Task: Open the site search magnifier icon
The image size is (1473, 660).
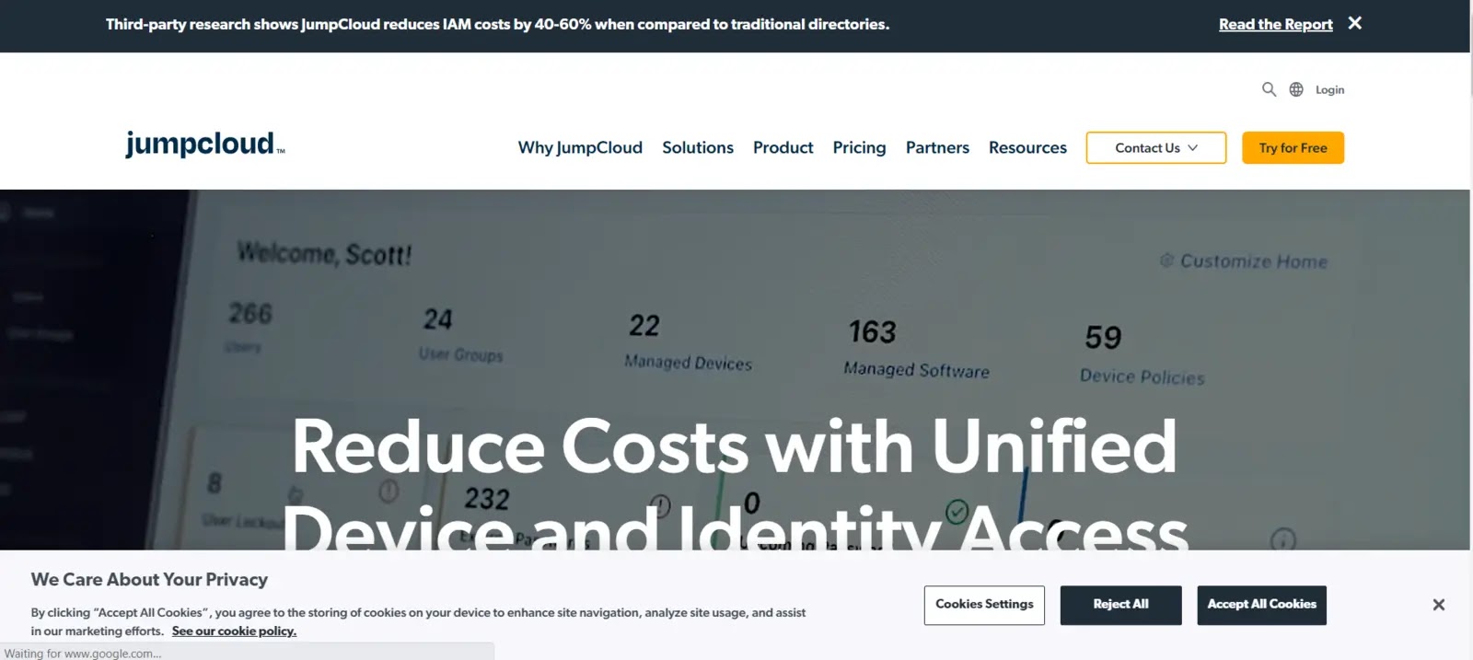Action: click(x=1269, y=89)
